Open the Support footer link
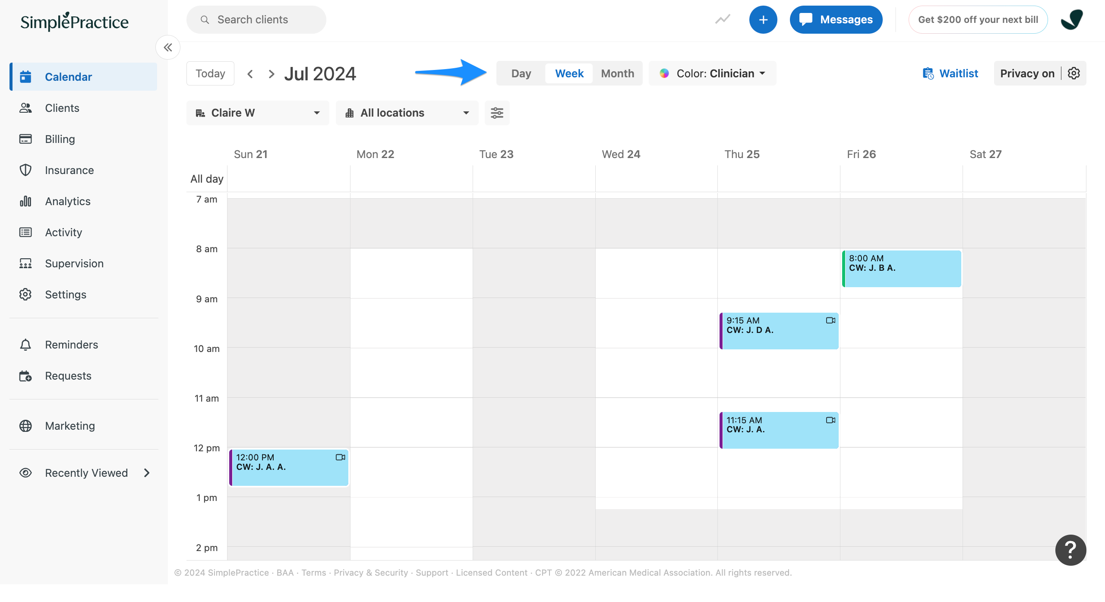 pyautogui.click(x=432, y=573)
